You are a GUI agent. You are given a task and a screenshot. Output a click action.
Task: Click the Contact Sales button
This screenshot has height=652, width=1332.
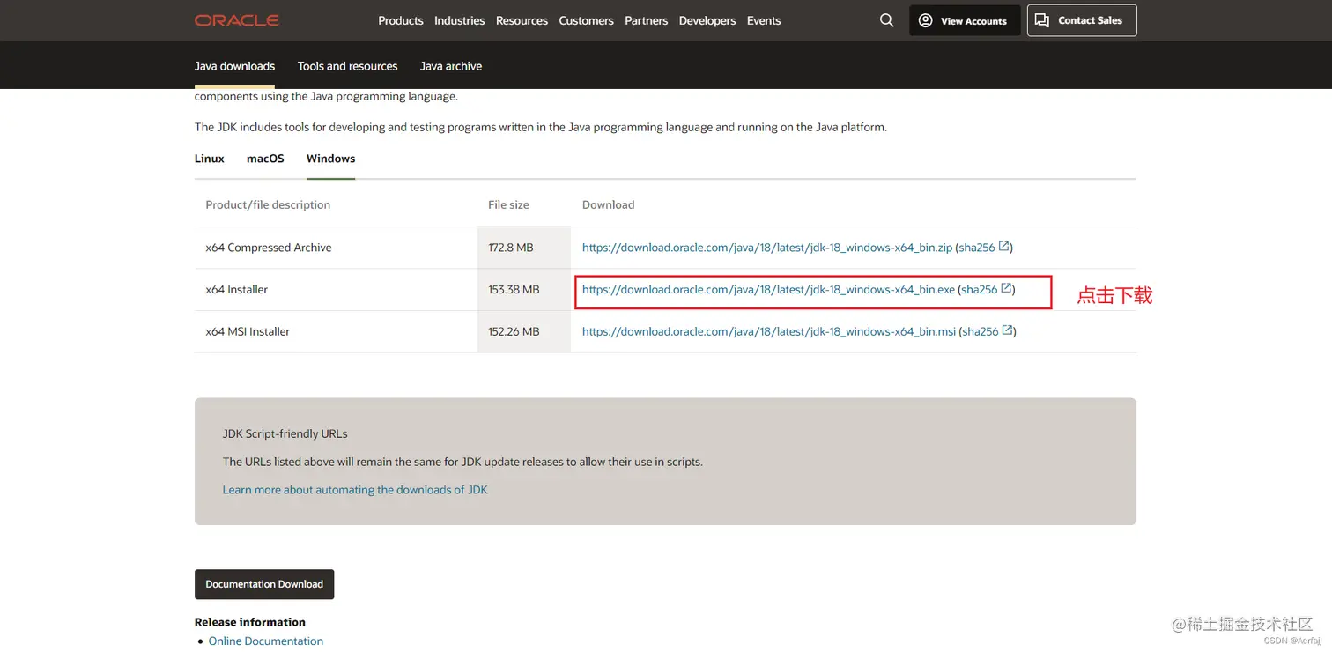[x=1082, y=20]
